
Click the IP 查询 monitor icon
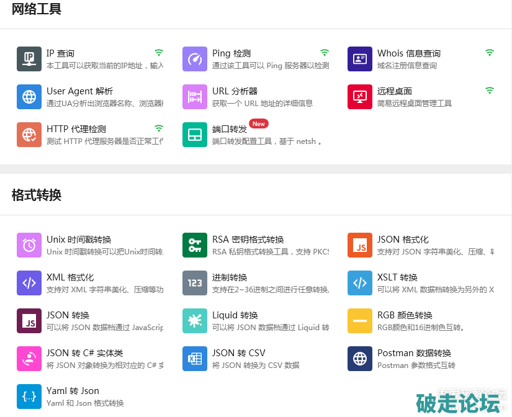tap(29, 59)
